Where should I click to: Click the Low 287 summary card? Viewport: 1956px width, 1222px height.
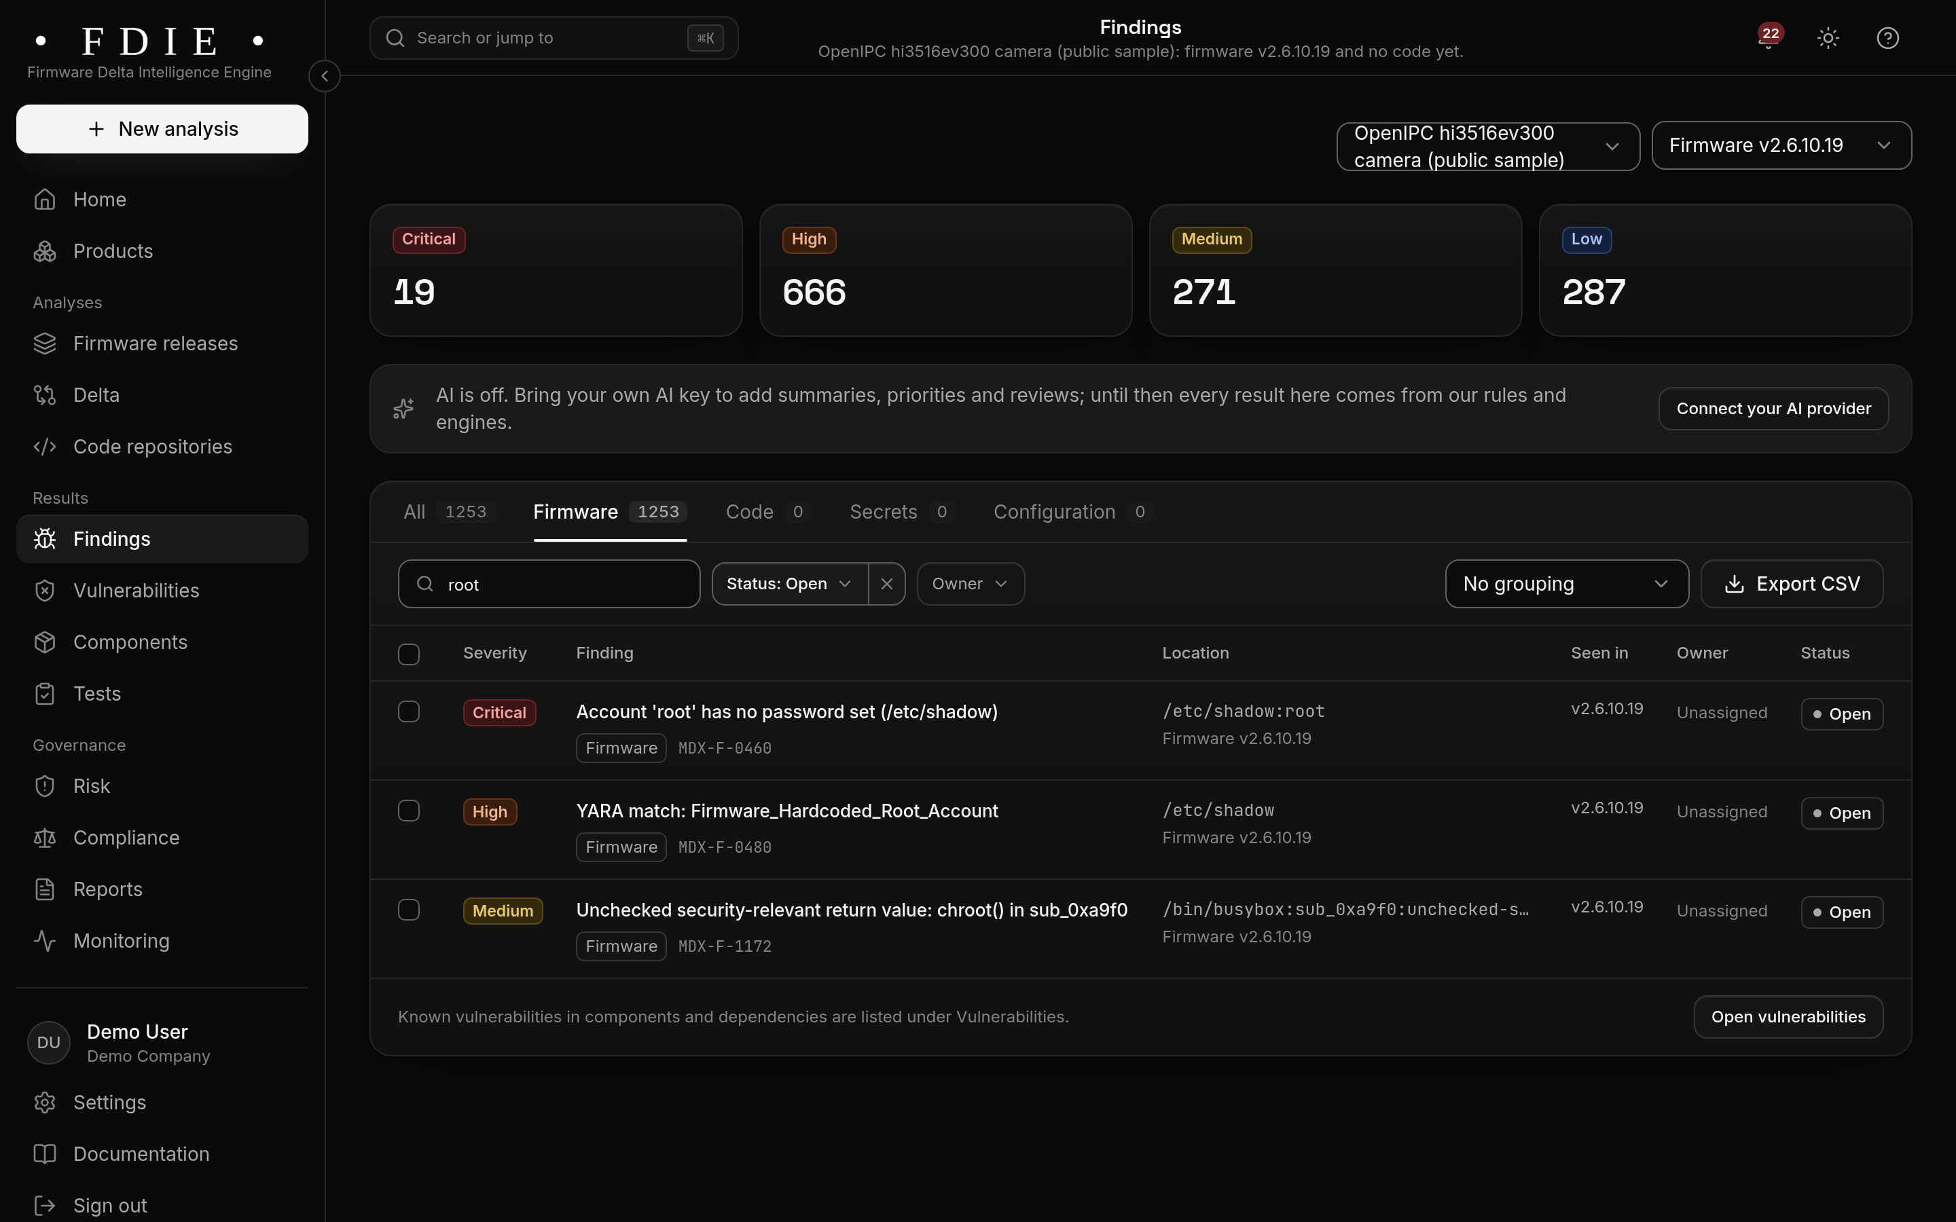pyautogui.click(x=1725, y=270)
